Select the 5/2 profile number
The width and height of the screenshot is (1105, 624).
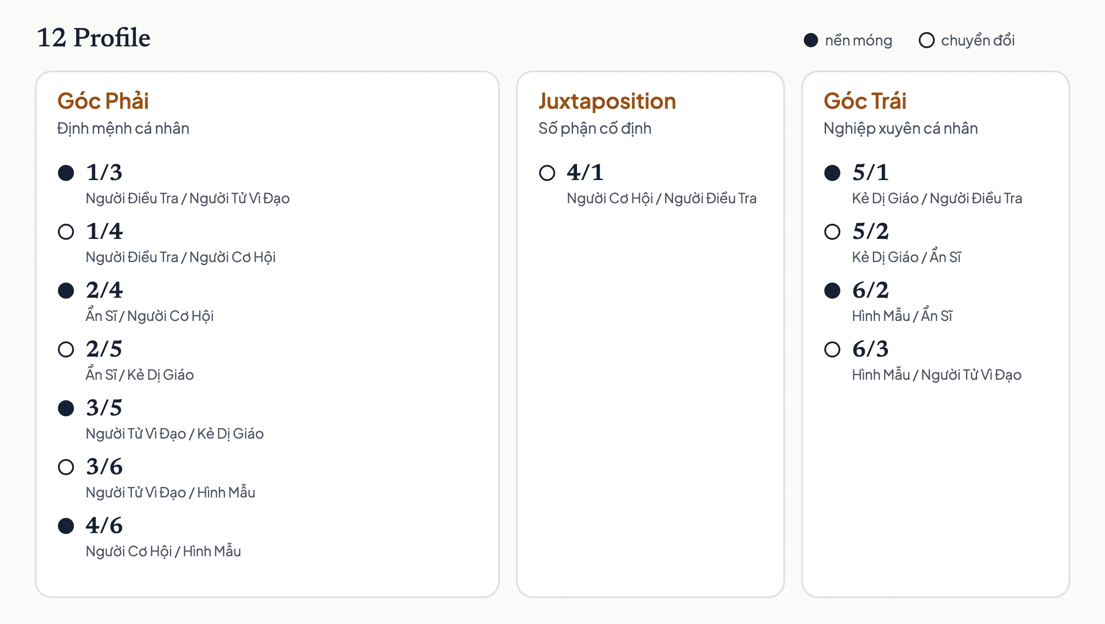tap(871, 231)
